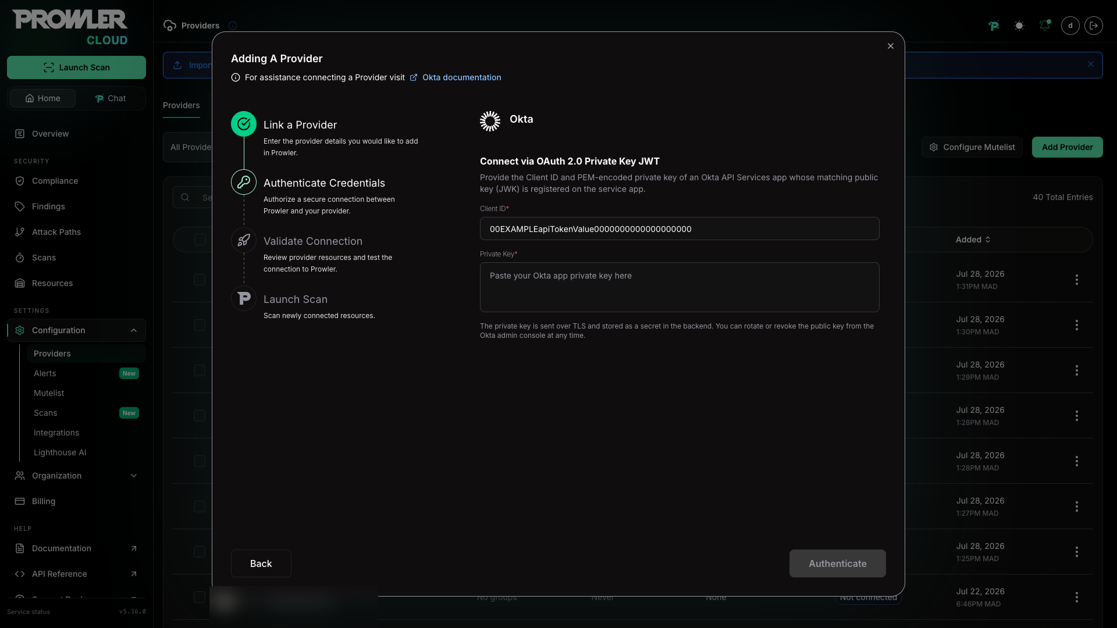The height and width of the screenshot is (628, 1117).
Task: Open Alerts under Configuration
Action: point(86,373)
